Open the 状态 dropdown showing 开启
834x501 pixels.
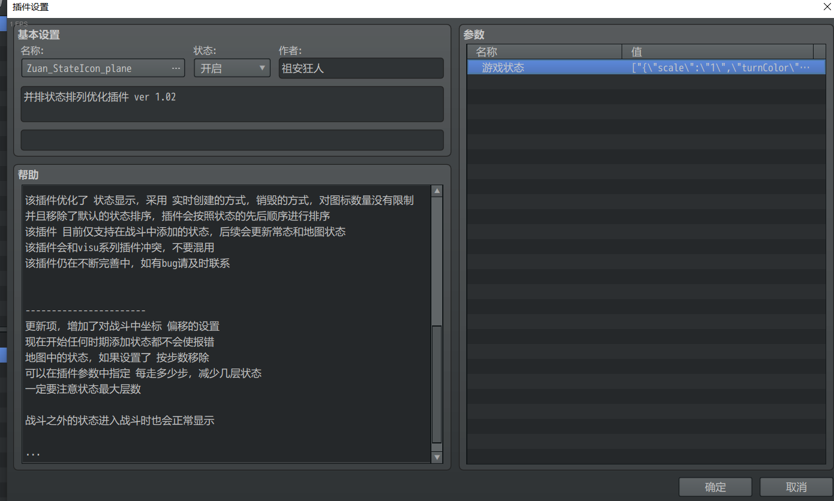pos(232,68)
